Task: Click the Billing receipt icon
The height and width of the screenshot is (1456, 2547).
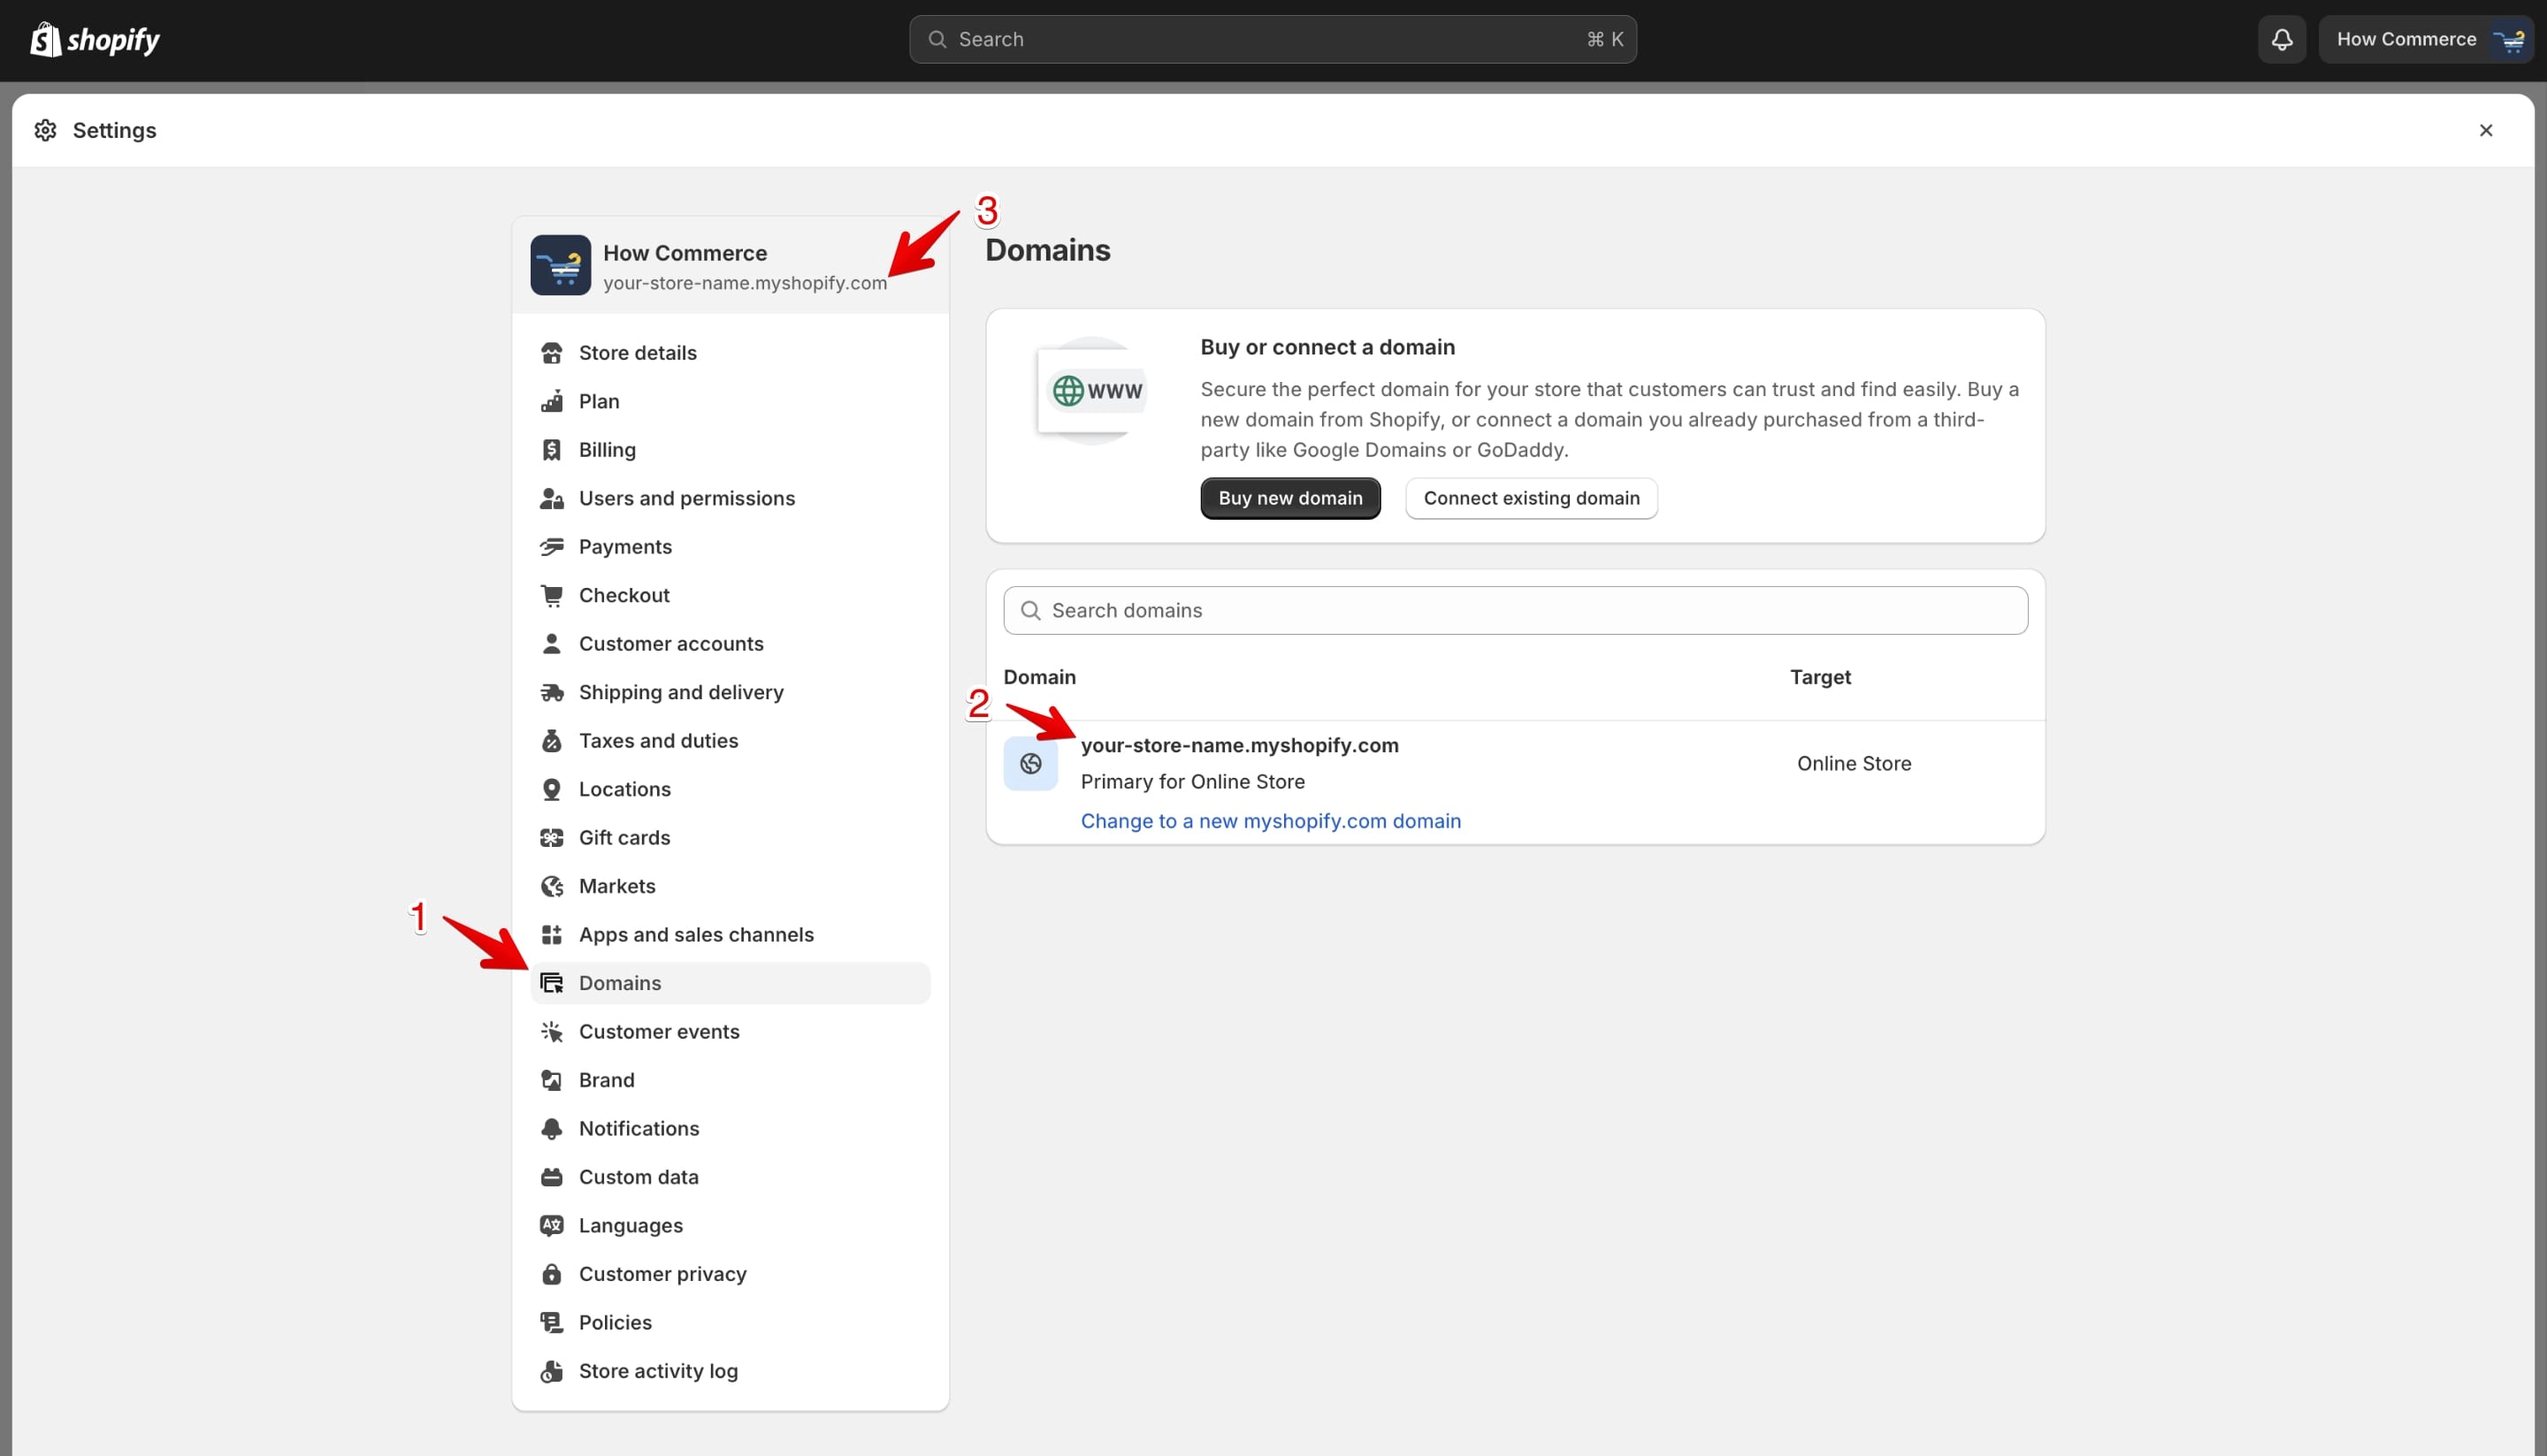Action: click(551, 450)
